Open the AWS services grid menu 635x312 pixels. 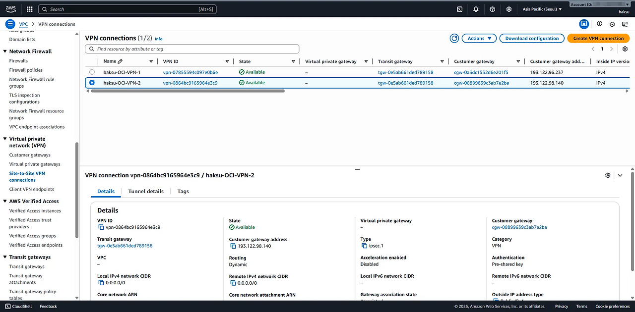[x=30, y=9]
